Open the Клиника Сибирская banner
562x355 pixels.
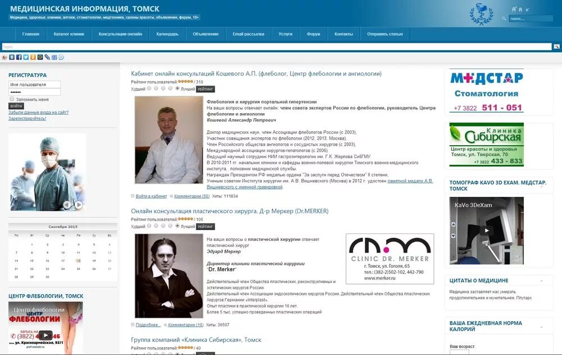pos(486,145)
